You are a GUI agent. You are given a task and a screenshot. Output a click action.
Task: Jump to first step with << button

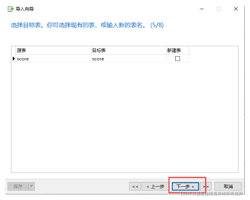(x=135, y=186)
